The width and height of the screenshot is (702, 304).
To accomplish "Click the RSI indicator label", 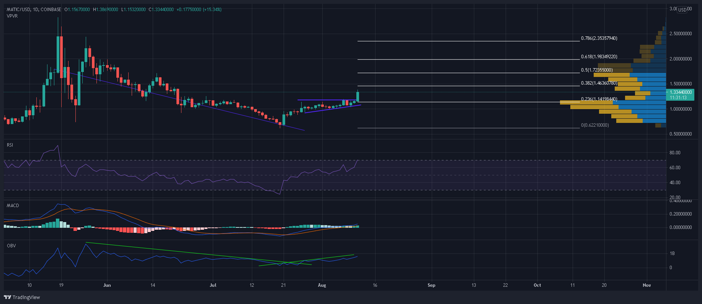I will click(x=10, y=145).
